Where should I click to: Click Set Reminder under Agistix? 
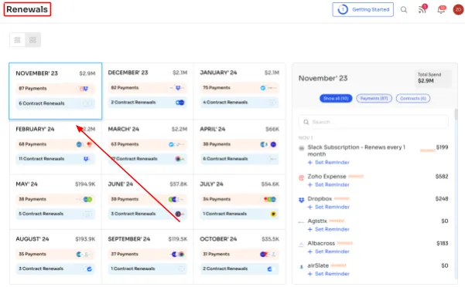(x=329, y=229)
